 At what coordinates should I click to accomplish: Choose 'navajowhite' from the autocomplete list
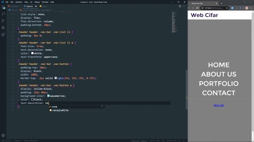pyautogui.click(x=77, y=110)
